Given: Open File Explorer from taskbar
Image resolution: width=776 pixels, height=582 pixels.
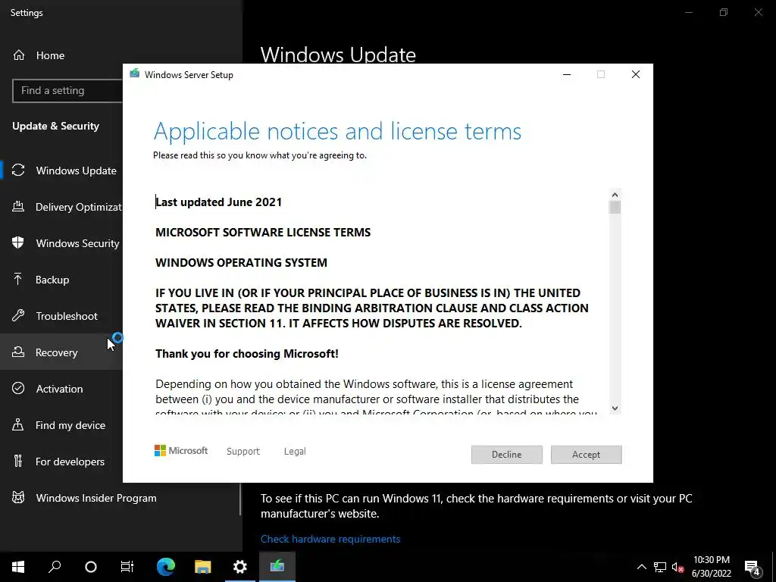Looking at the screenshot, I should (203, 567).
